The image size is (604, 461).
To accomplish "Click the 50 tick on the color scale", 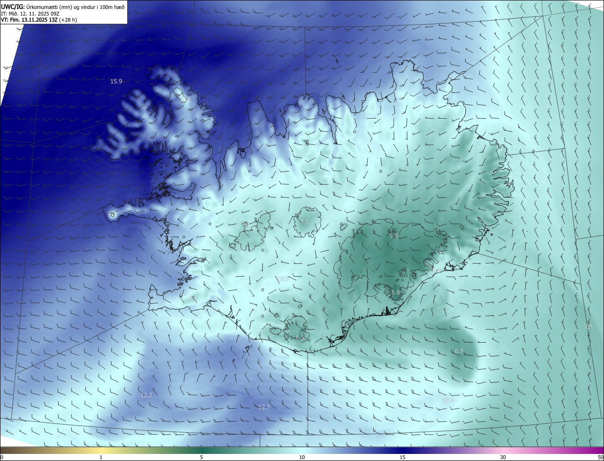I will 600,457.
